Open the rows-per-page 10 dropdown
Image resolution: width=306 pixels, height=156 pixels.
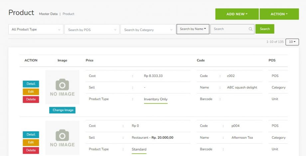[292, 42]
